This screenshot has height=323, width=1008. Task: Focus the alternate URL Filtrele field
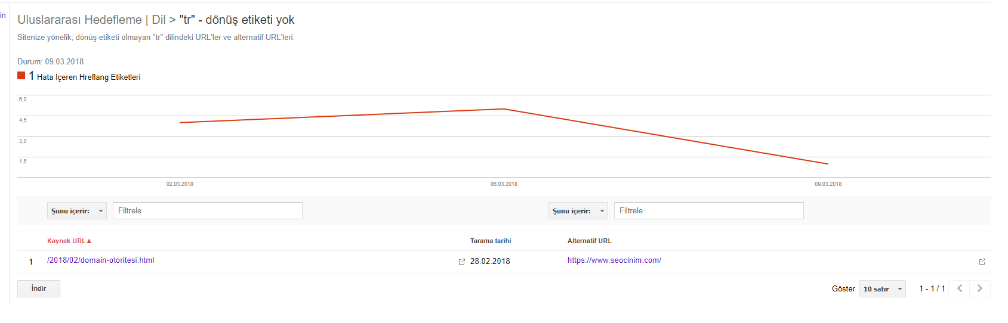[x=709, y=211]
